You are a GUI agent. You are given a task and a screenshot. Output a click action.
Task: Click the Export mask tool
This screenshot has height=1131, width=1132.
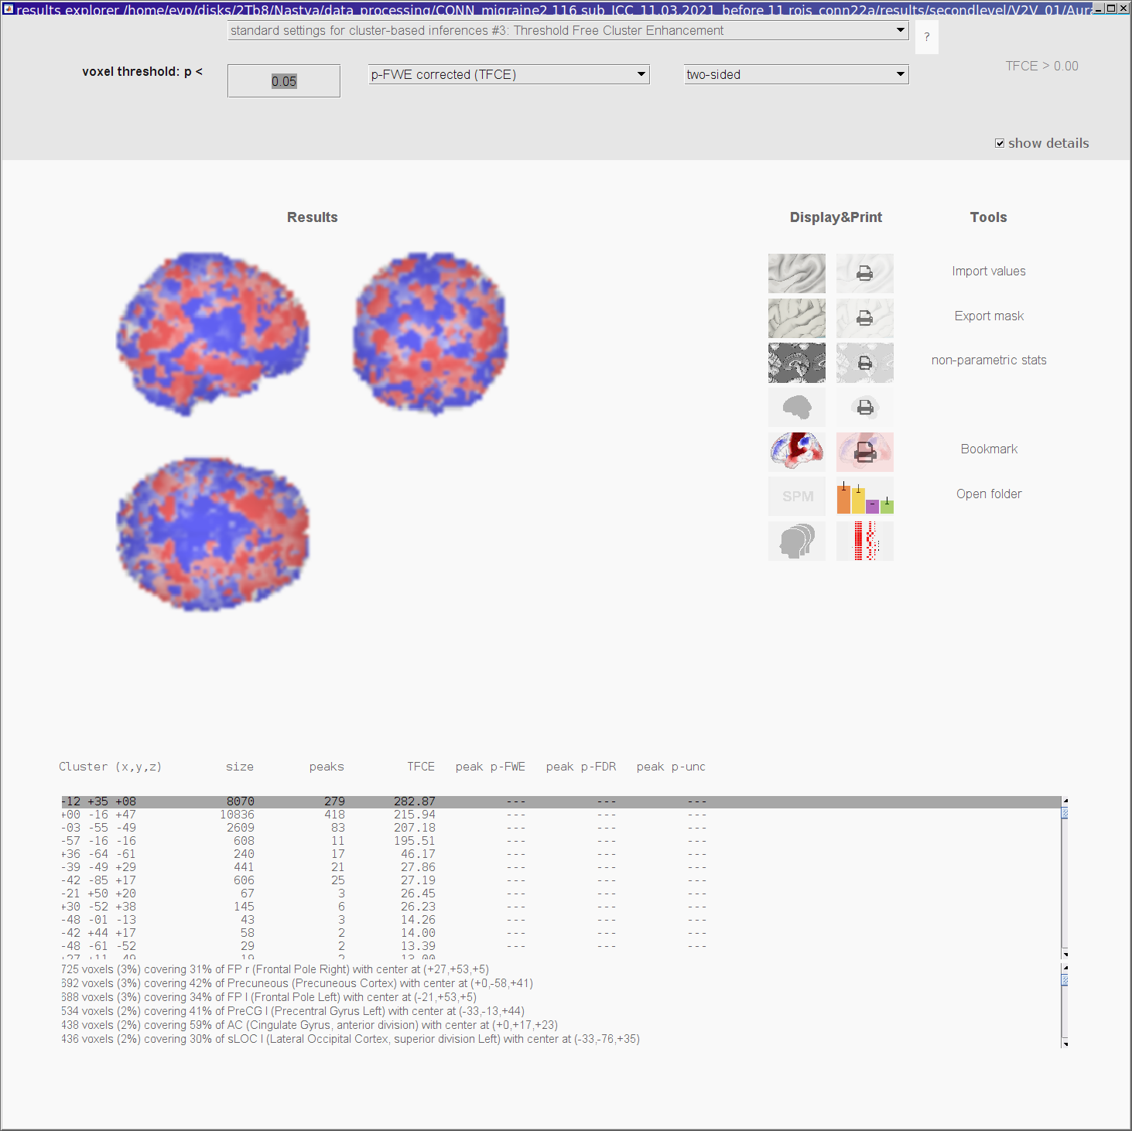pyautogui.click(x=988, y=316)
